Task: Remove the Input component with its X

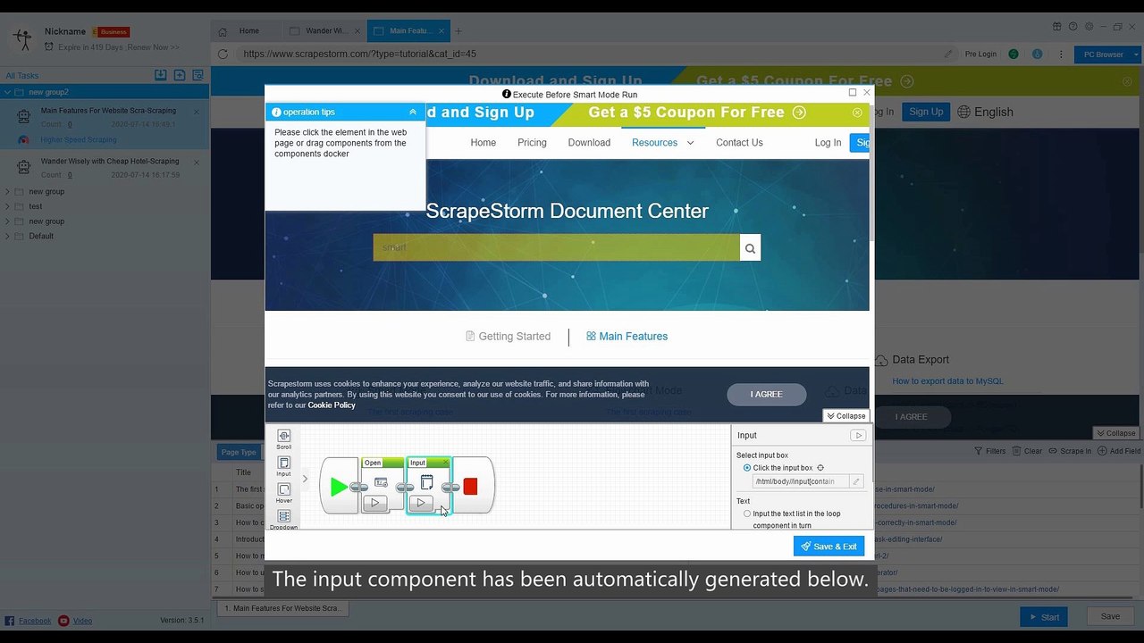Action: point(445,463)
